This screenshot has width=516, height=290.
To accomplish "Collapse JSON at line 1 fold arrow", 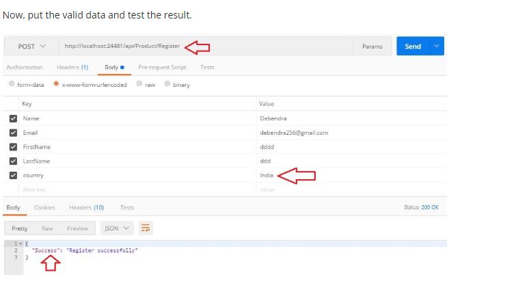I will pyautogui.click(x=21, y=243).
